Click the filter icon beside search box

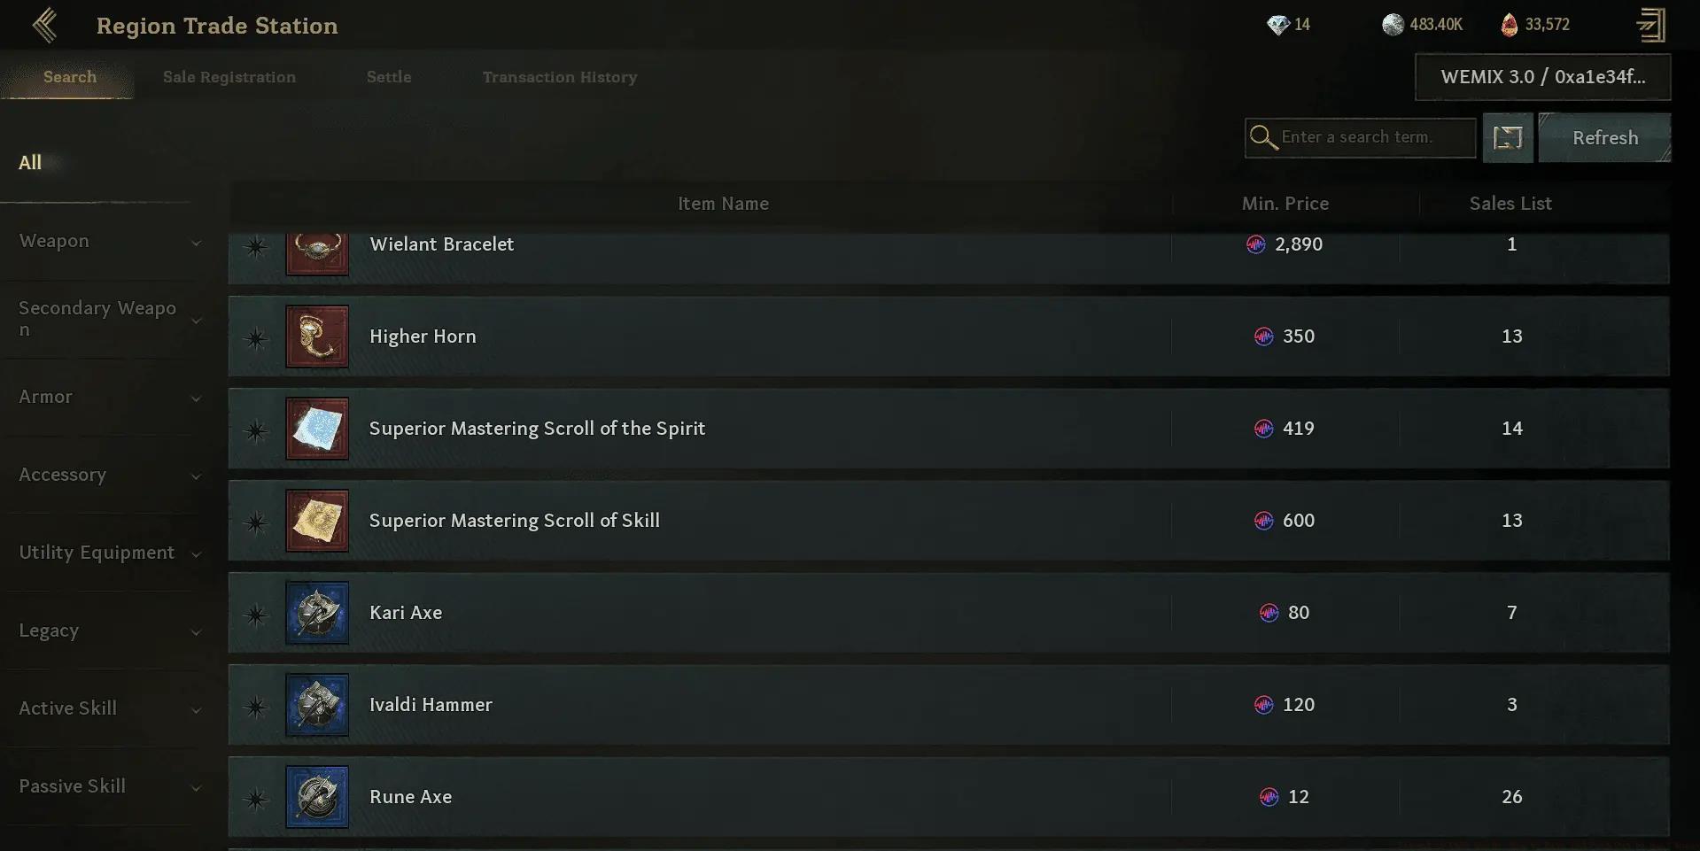(x=1508, y=137)
